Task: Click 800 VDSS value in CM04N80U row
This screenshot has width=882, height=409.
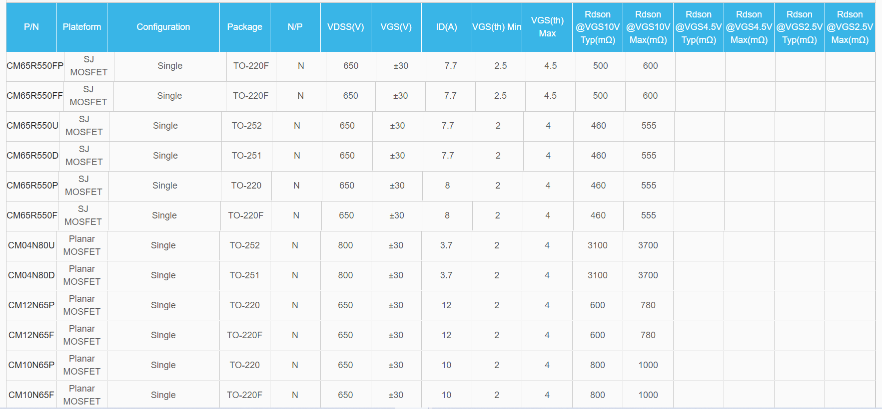Action: (x=345, y=245)
